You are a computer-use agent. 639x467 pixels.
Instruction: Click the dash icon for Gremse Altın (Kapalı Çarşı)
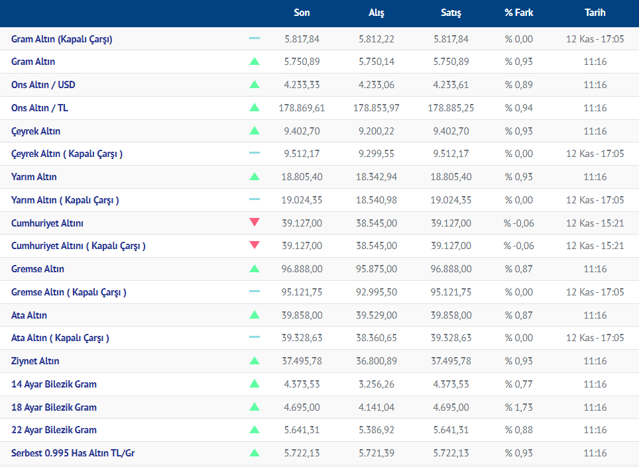click(x=255, y=292)
